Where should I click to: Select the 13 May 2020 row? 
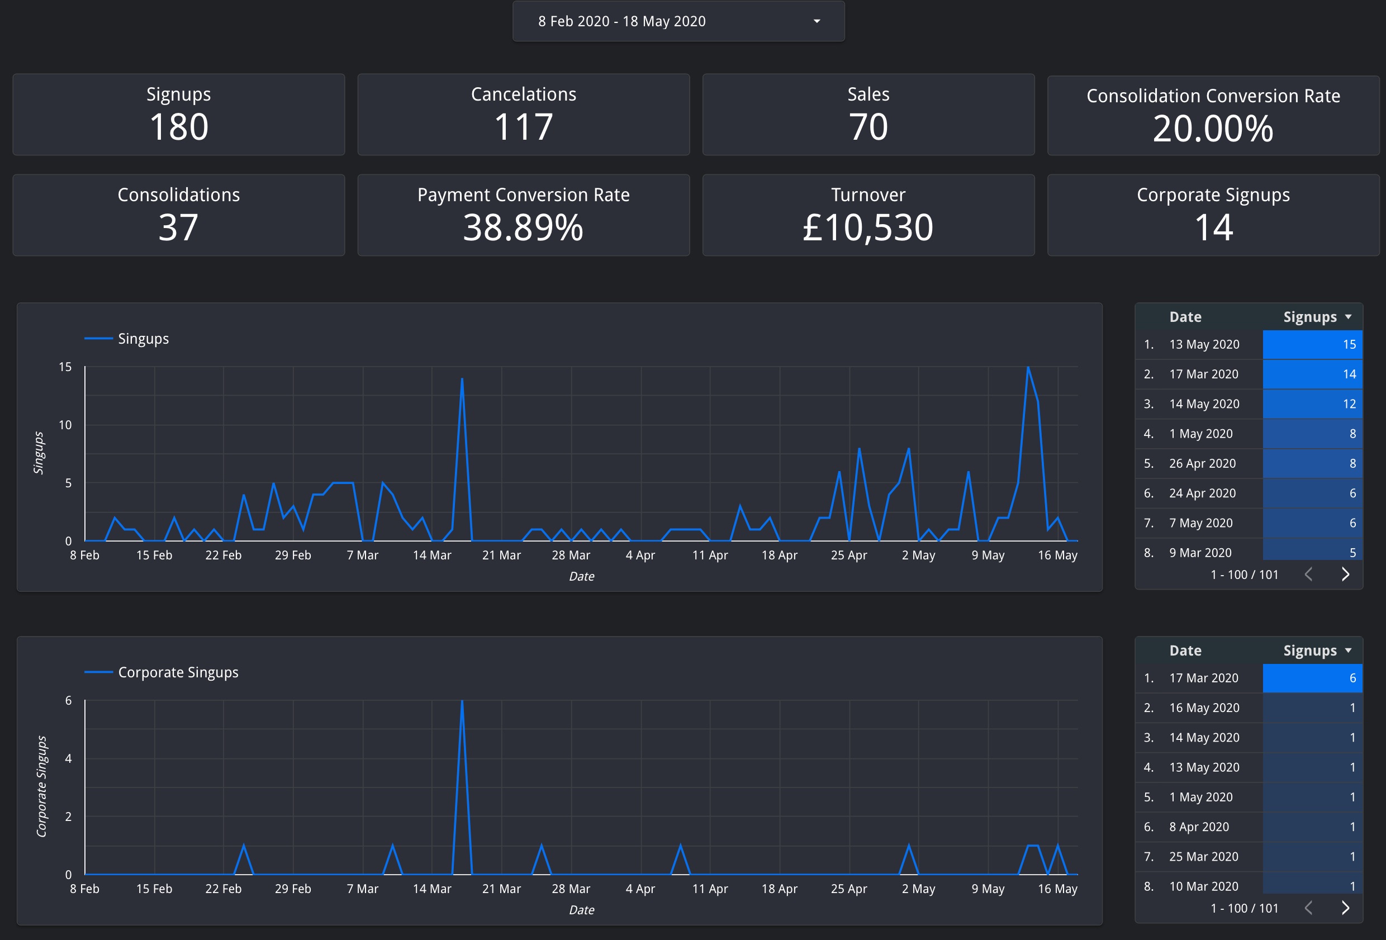(x=1249, y=344)
